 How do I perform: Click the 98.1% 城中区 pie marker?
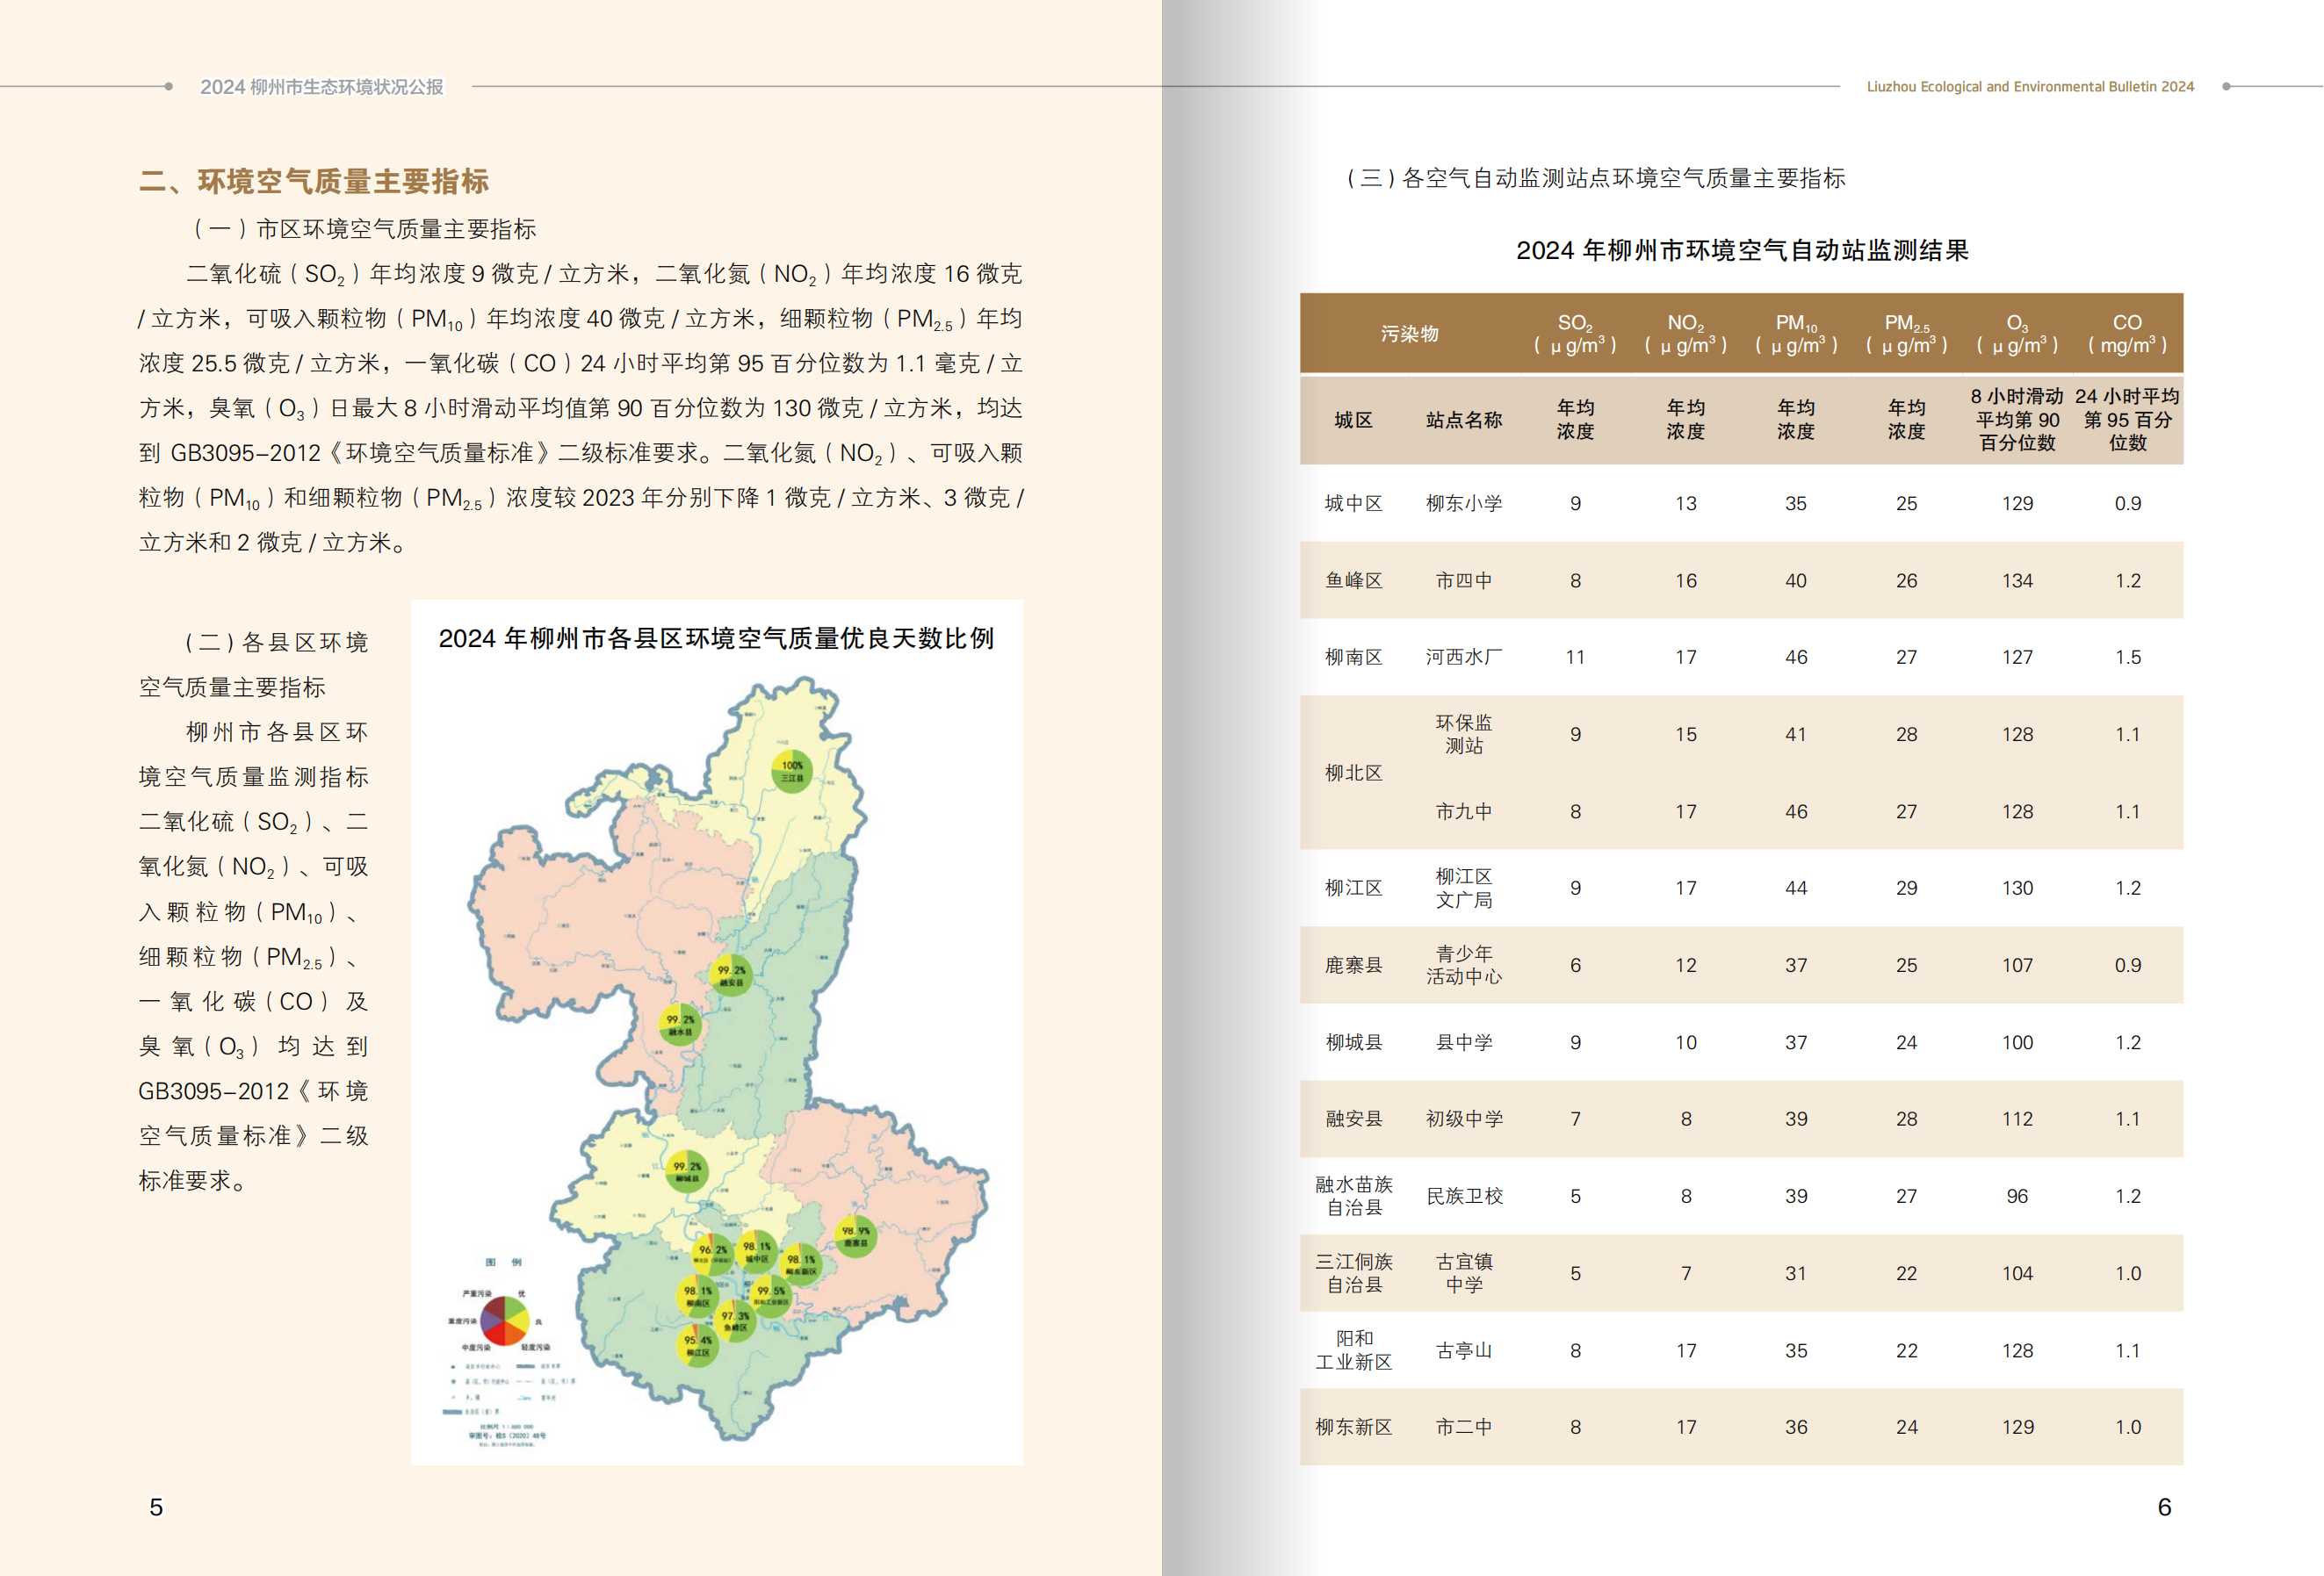point(757,1251)
